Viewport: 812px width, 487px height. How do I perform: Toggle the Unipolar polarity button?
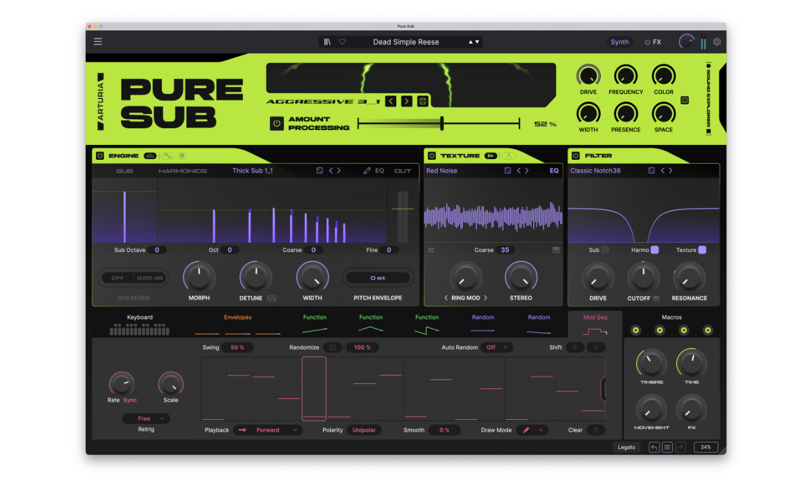364,430
